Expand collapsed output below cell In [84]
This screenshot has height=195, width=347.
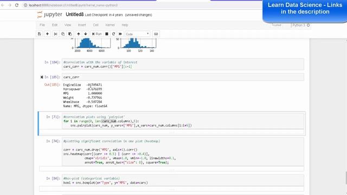pos(172,189)
